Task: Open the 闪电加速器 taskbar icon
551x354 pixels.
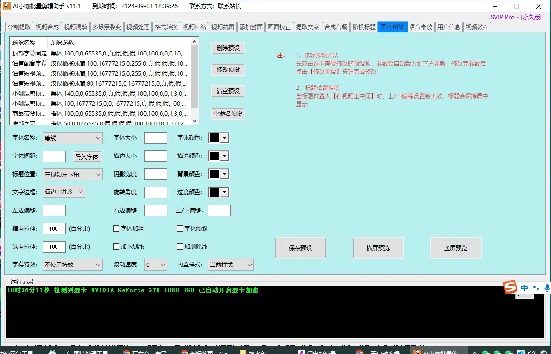Action: tap(301, 353)
